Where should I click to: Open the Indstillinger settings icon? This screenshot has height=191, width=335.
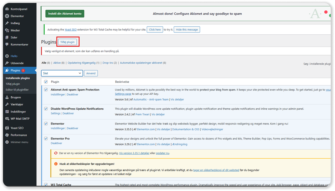coord(7,112)
